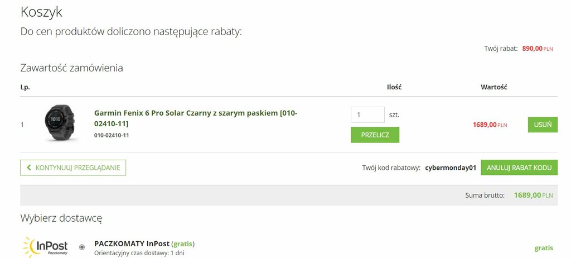The width and height of the screenshot is (571, 258).
Task: Click the quantity input field
Action: 367,114
